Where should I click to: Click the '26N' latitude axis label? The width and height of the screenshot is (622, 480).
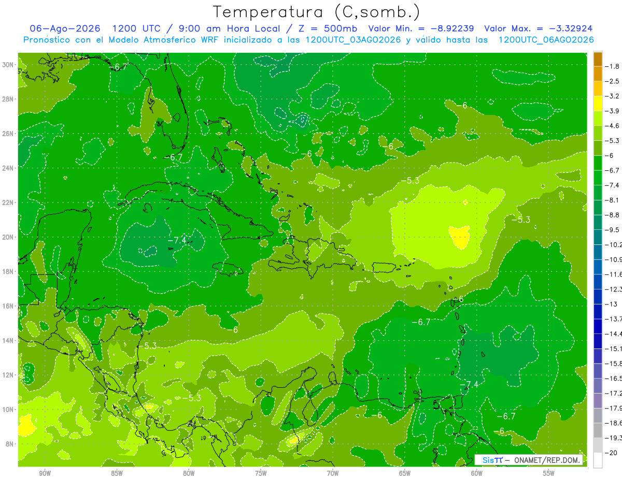click(9, 134)
